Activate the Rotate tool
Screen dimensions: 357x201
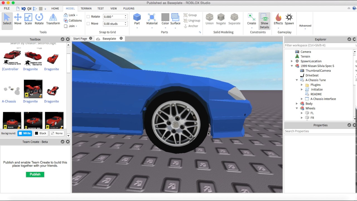tap(39, 20)
